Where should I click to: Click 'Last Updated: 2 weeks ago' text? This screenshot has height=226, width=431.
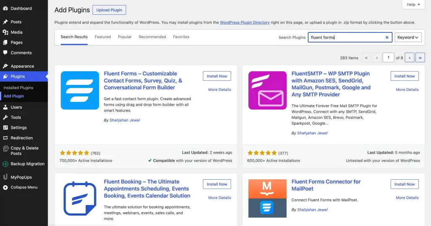pyautogui.click(x=207, y=153)
